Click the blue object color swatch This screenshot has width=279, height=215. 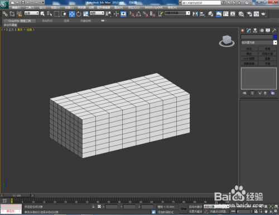pos(275,37)
